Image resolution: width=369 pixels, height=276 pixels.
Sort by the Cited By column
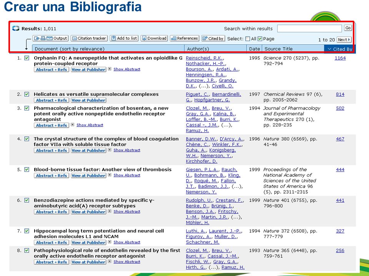(x=340, y=49)
